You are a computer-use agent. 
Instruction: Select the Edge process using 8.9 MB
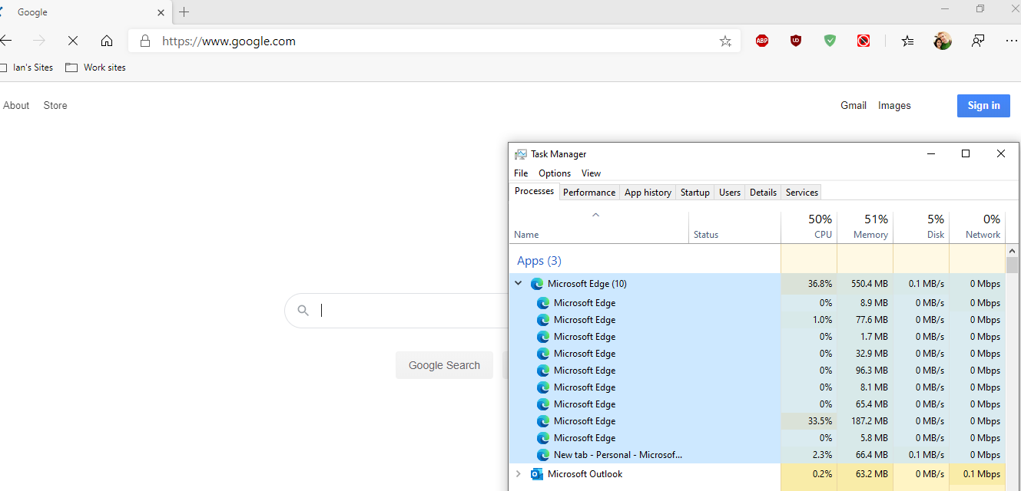tap(757, 303)
